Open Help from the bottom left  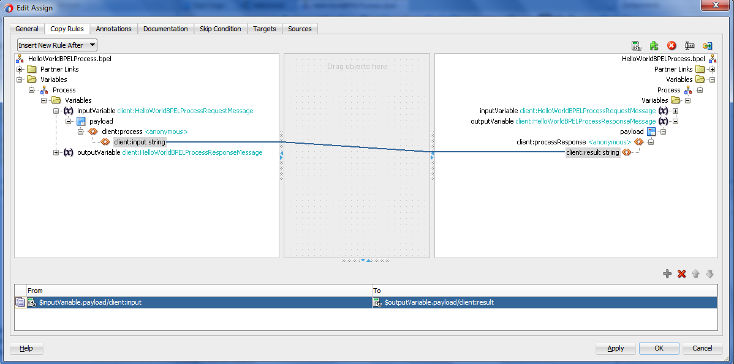[26, 348]
